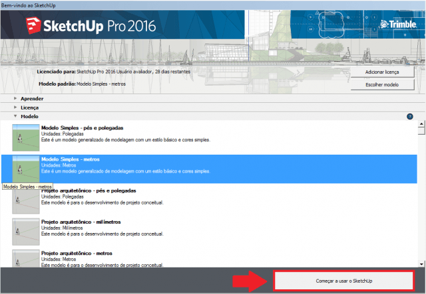Click Escolher modelo button
This screenshot has width=426, height=294.
tap(382, 84)
